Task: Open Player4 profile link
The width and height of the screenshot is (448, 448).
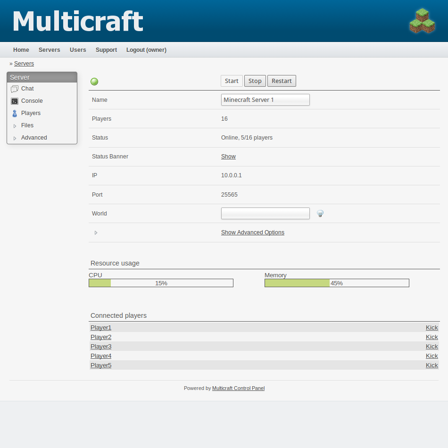Action: [101, 356]
